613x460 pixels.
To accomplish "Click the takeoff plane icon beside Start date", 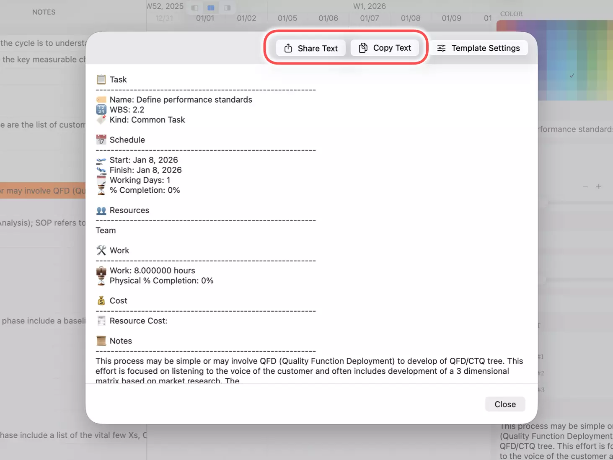I will click(x=101, y=160).
